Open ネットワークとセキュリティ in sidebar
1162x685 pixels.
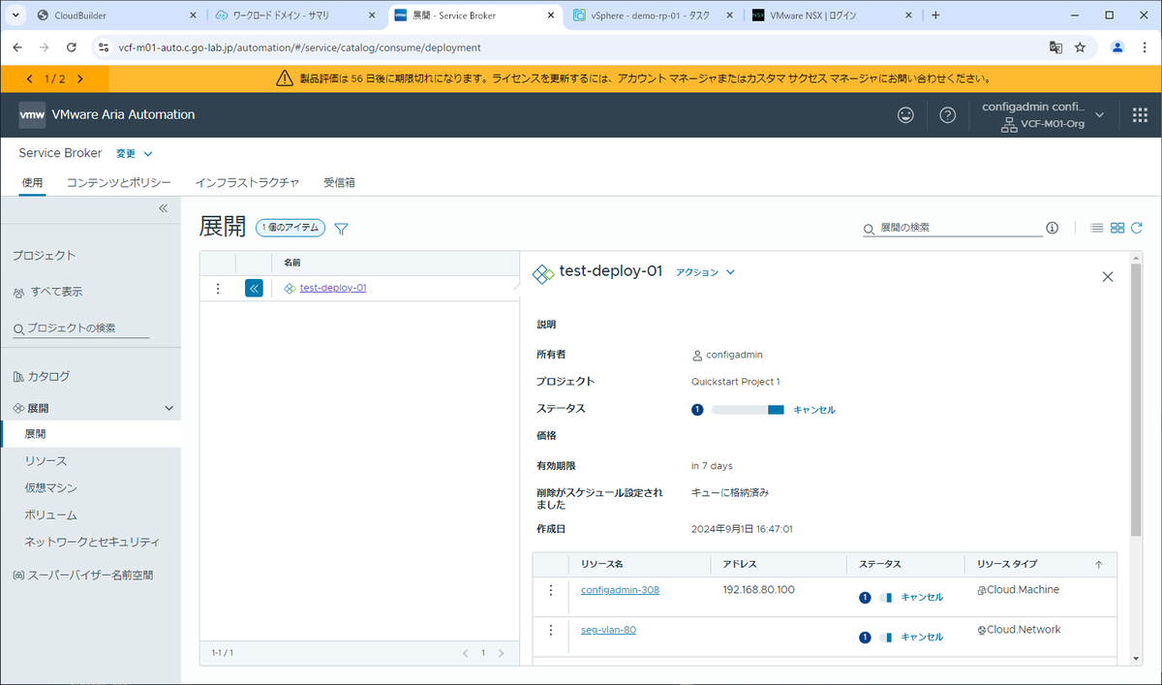click(x=90, y=543)
